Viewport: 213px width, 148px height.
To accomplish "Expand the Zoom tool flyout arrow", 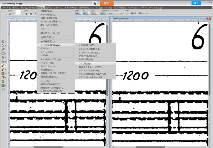I will click(x=6, y=42).
